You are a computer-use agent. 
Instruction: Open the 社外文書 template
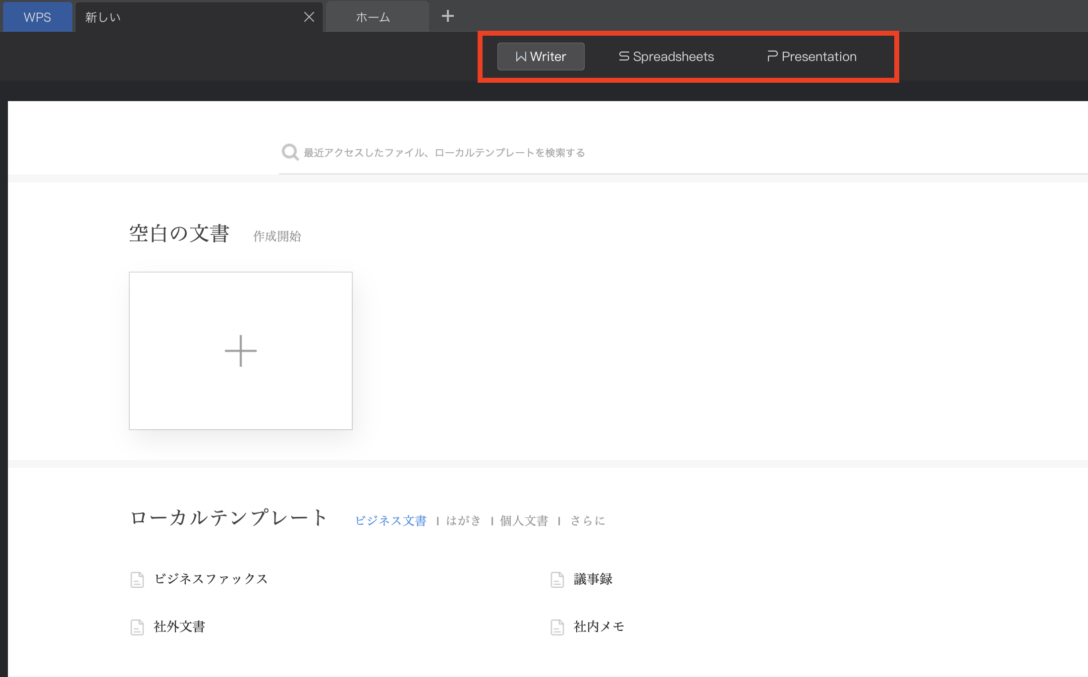click(179, 626)
